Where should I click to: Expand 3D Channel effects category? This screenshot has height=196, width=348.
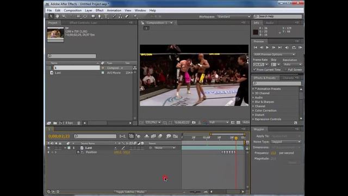(x=253, y=93)
